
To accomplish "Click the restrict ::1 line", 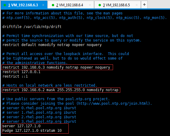I will coord(15,76).
